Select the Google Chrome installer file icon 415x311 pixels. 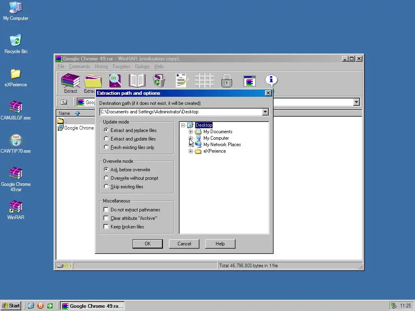point(60,128)
